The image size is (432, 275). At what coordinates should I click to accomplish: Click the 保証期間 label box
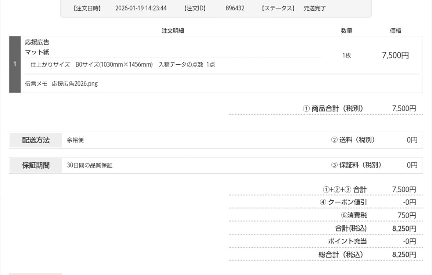click(x=36, y=165)
